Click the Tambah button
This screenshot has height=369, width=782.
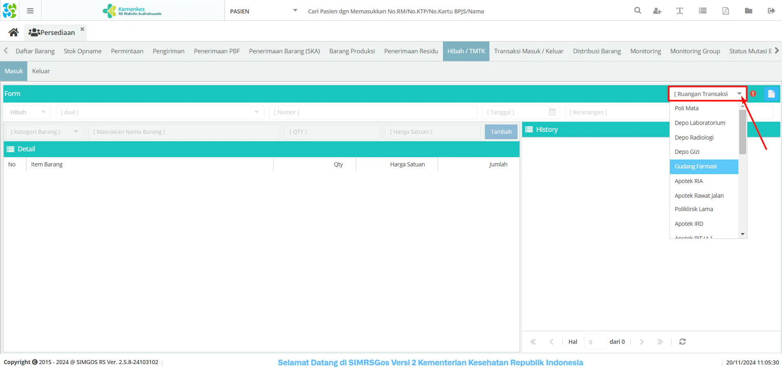click(501, 132)
